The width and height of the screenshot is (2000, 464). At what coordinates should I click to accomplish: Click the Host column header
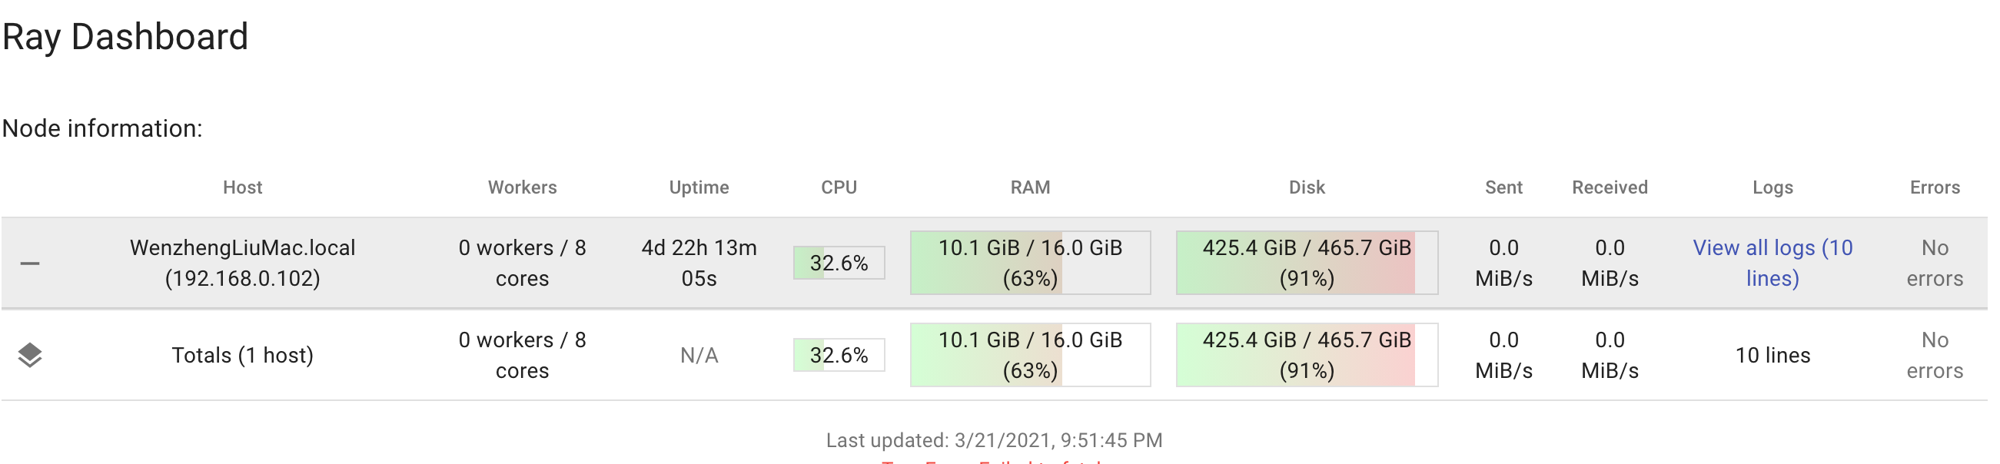click(242, 187)
